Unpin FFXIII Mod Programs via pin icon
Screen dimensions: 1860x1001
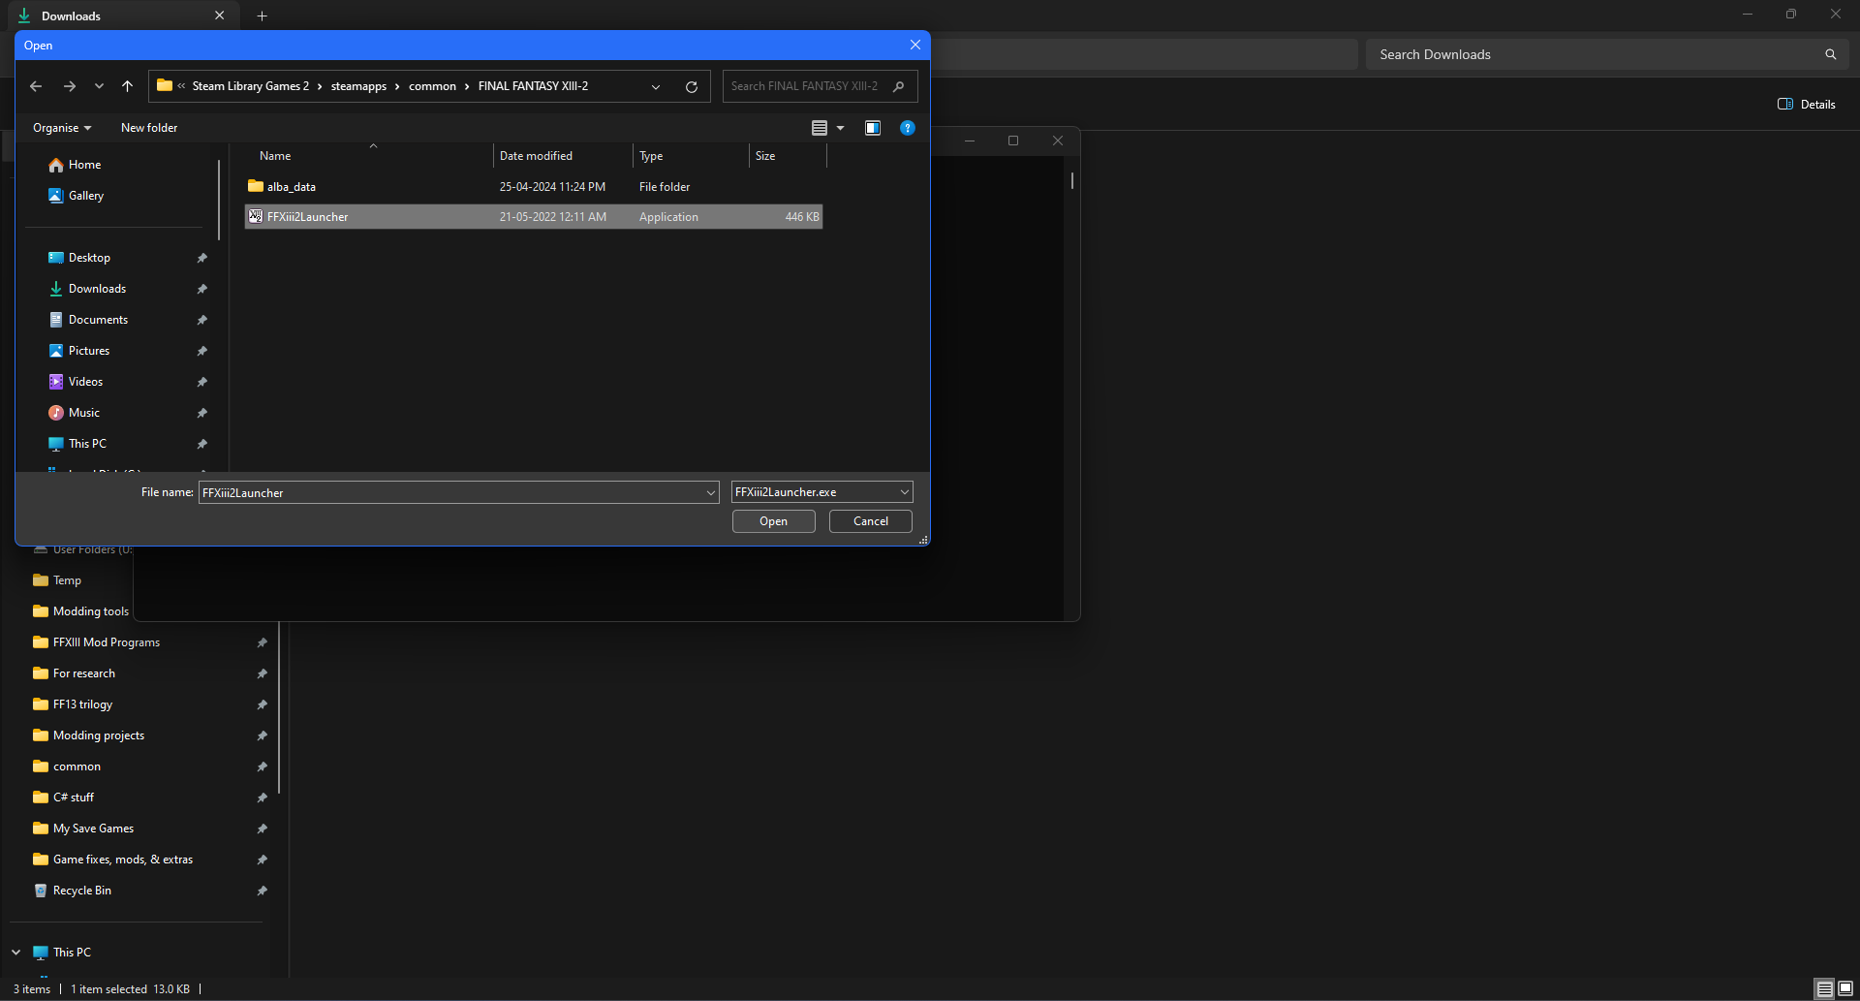coord(262,642)
